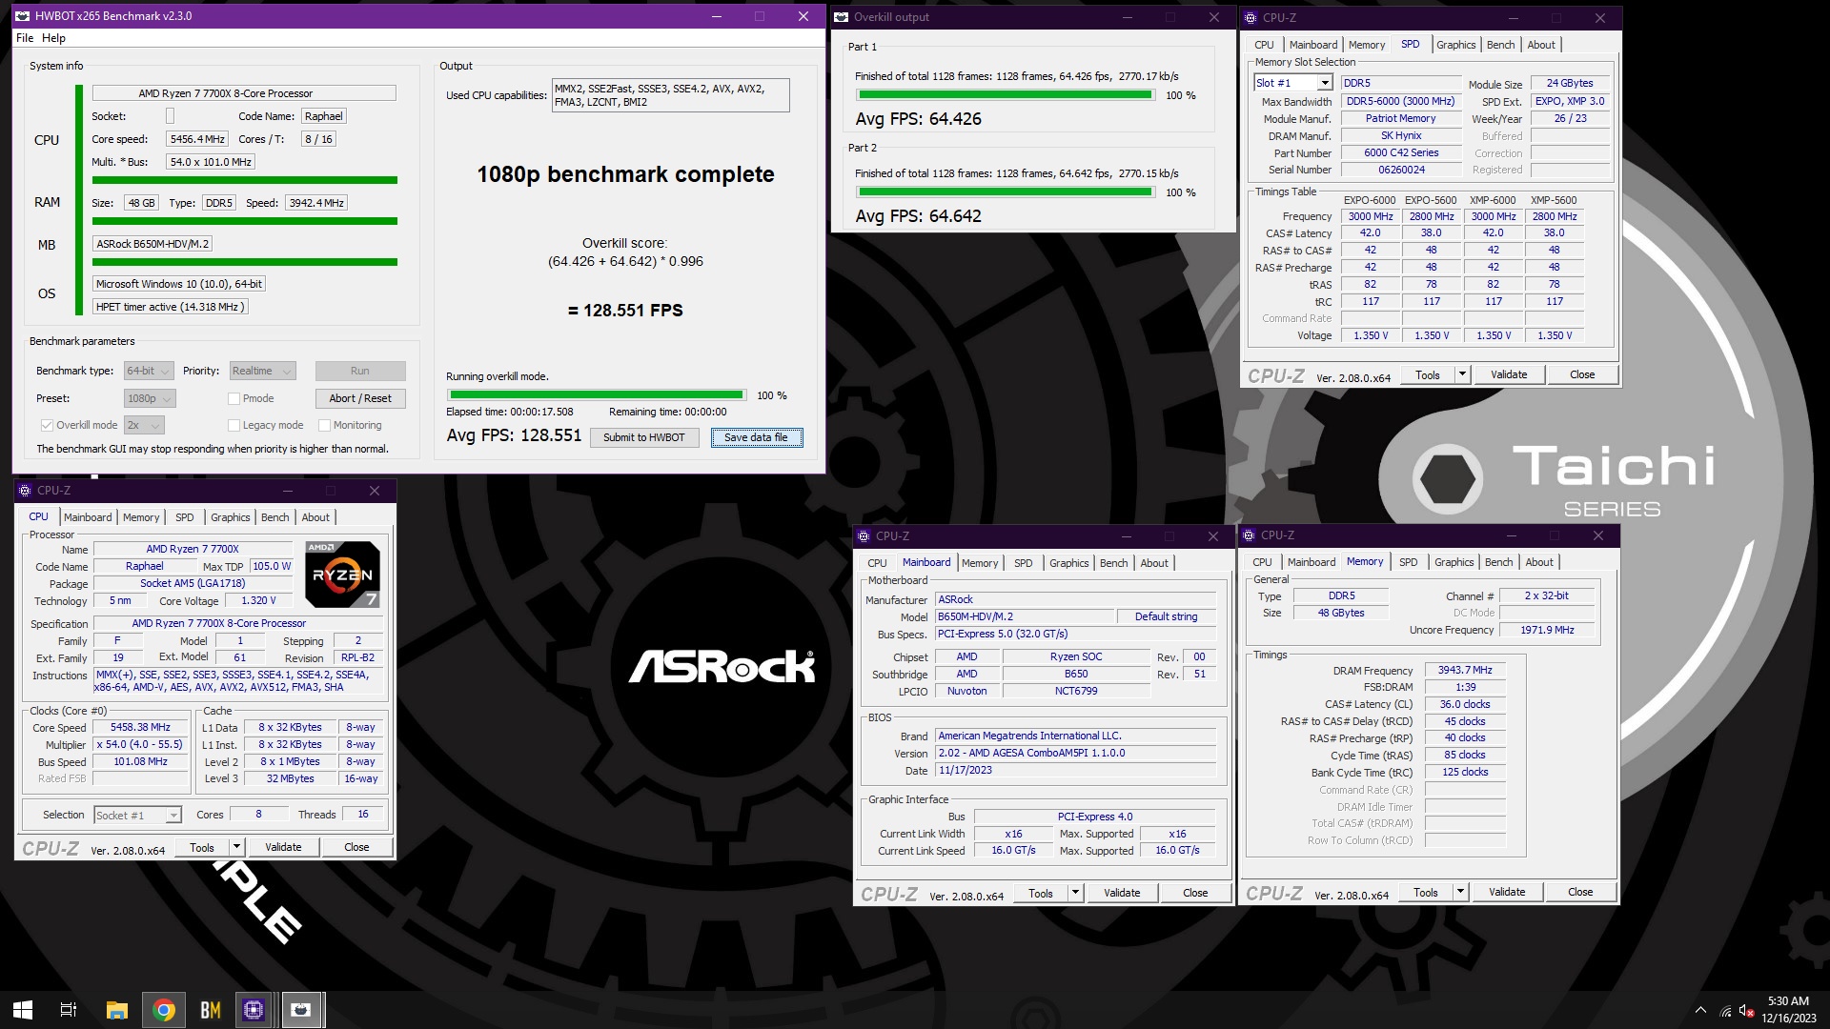1830x1029 pixels.
Task: Click Tools button in CPU-Z Memory window
Action: (1425, 892)
